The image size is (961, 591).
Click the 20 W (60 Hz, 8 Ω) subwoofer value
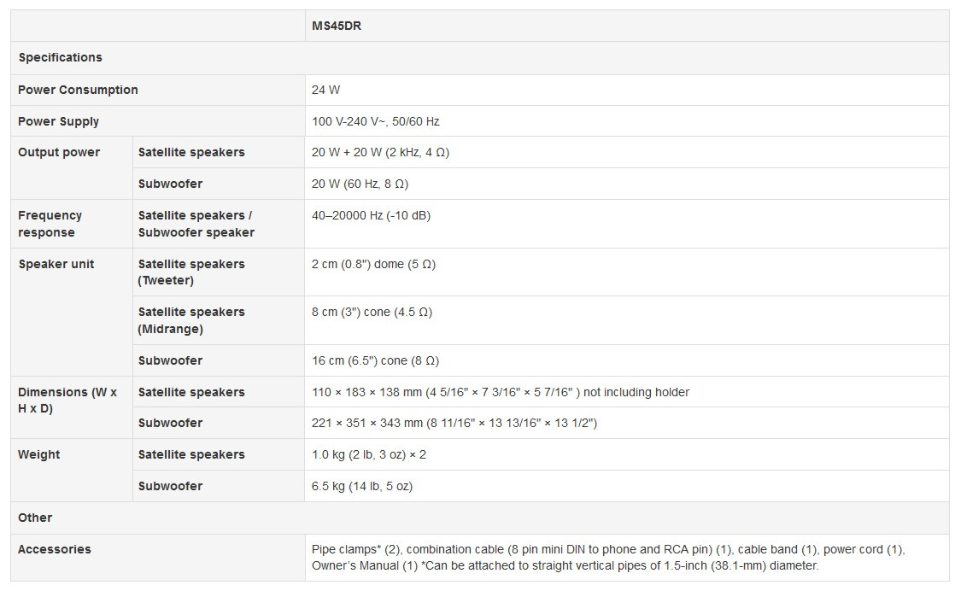click(360, 184)
